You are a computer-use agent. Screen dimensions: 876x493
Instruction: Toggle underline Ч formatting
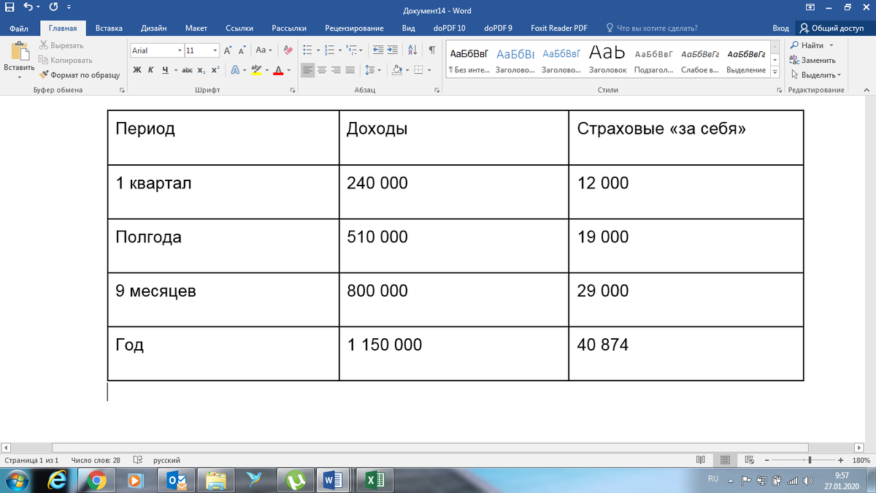pyautogui.click(x=165, y=70)
